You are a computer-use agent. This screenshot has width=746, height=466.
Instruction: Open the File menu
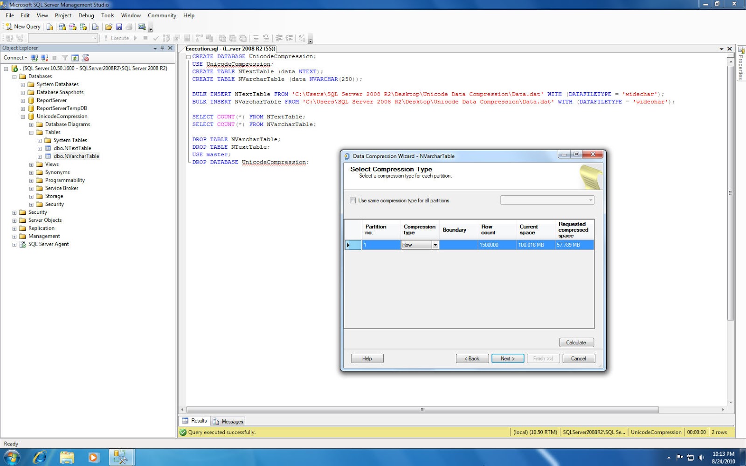pyautogui.click(x=10, y=15)
